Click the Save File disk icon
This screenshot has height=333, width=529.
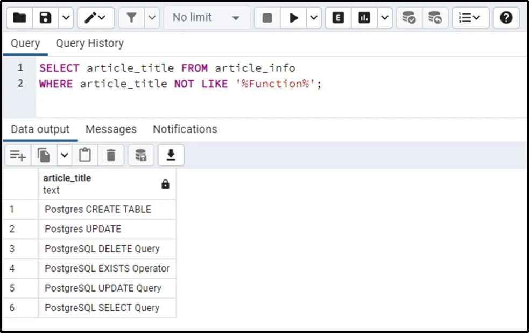[x=46, y=18]
